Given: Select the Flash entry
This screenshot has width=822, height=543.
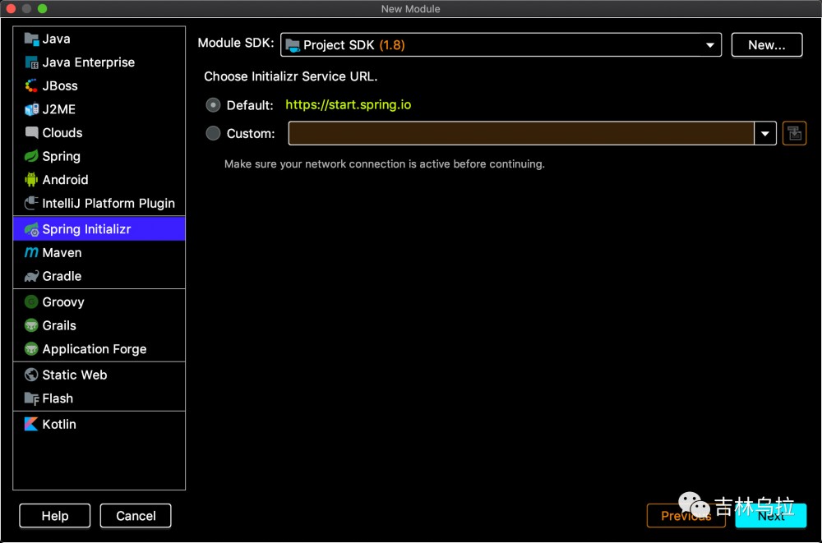Looking at the screenshot, I should point(99,398).
